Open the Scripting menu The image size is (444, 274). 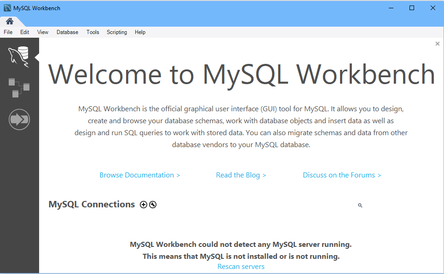click(117, 32)
